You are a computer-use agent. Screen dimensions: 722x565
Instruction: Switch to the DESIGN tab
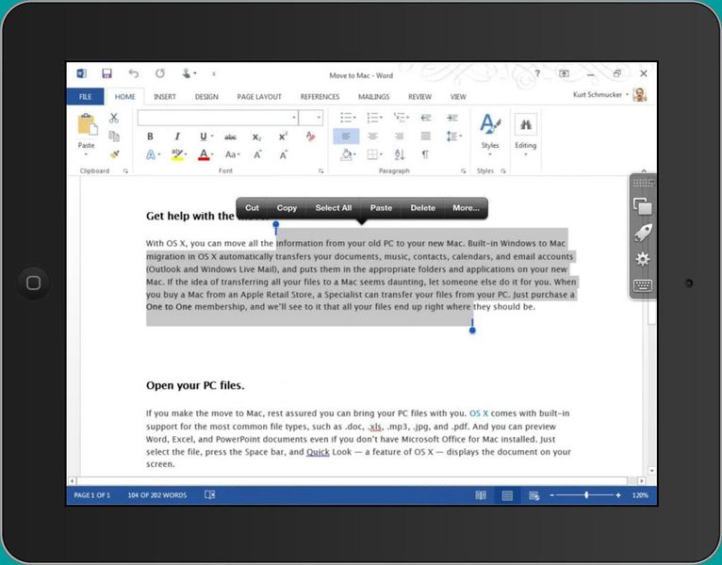coord(206,97)
